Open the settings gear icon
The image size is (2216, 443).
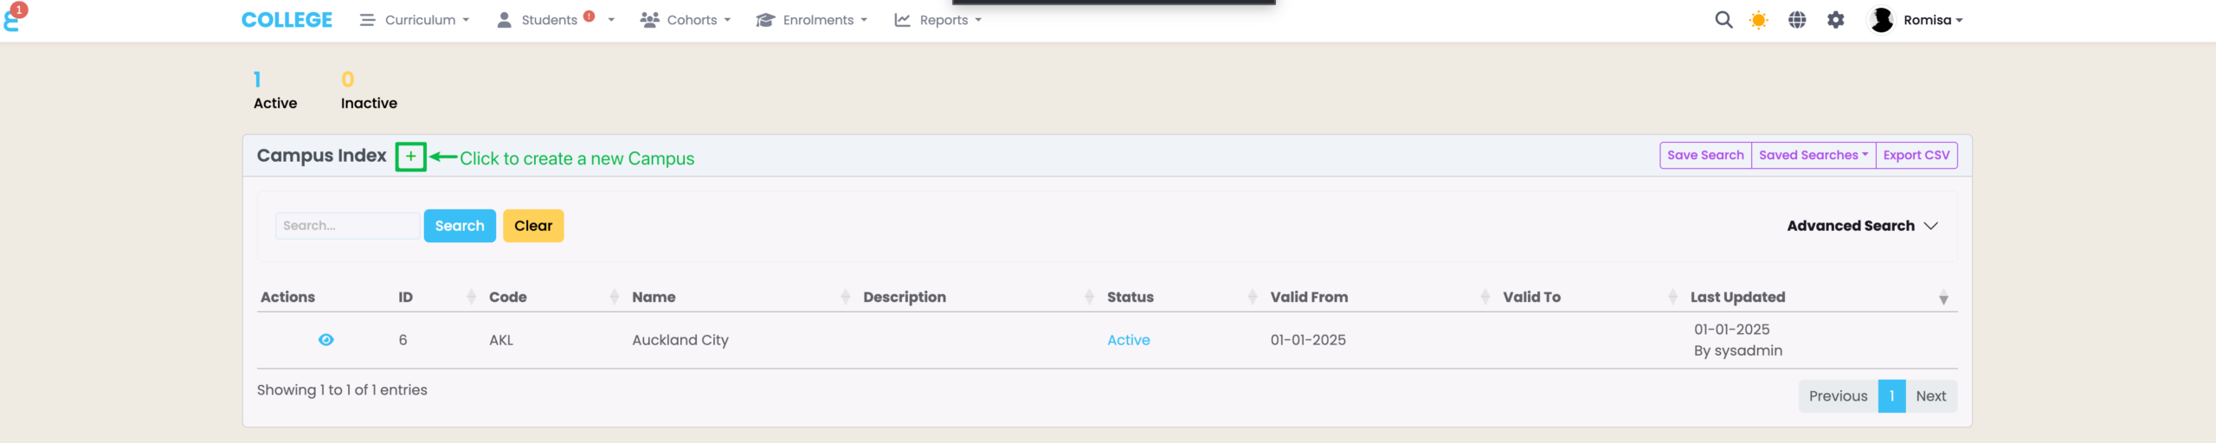[x=1836, y=20]
